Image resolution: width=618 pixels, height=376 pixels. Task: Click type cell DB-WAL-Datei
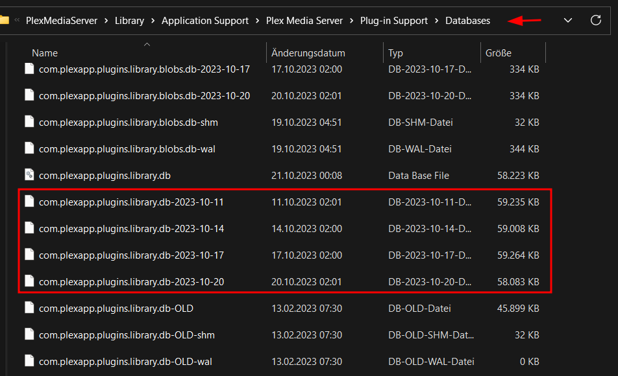pos(420,149)
